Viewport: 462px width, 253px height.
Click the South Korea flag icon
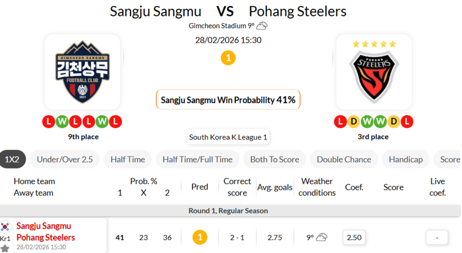click(5, 227)
